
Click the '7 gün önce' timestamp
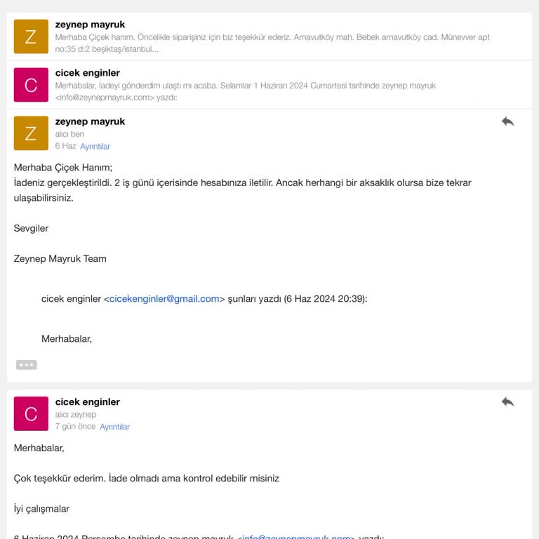coord(75,427)
